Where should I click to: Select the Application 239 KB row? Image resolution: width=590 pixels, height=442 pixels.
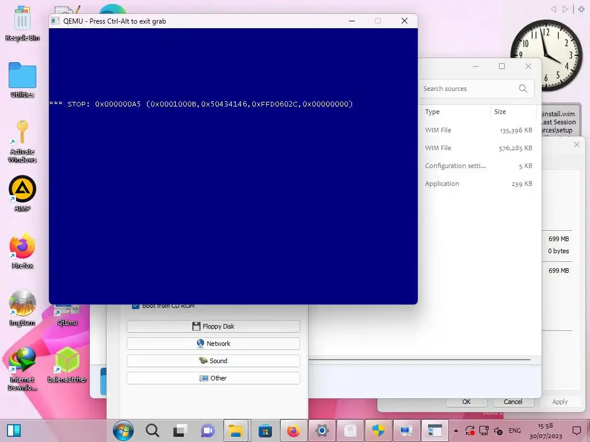point(479,184)
